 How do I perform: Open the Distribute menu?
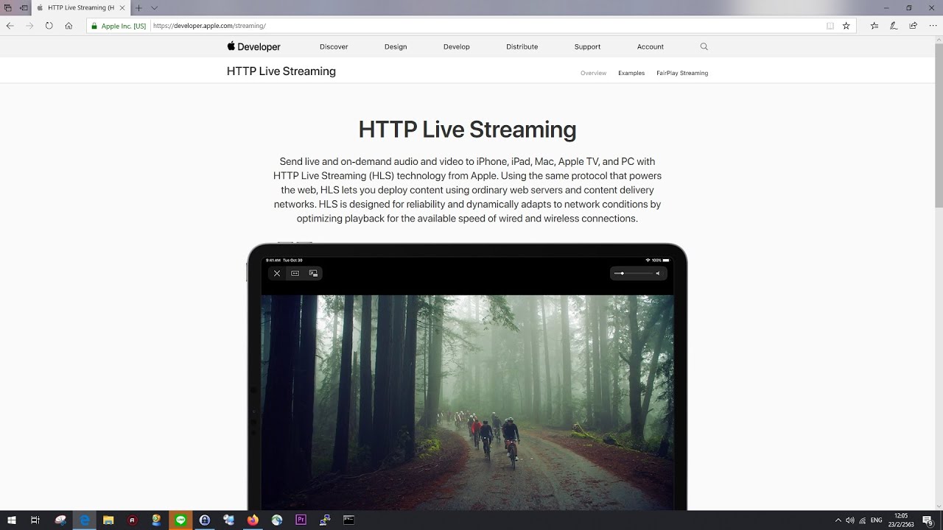pos(522,46)
